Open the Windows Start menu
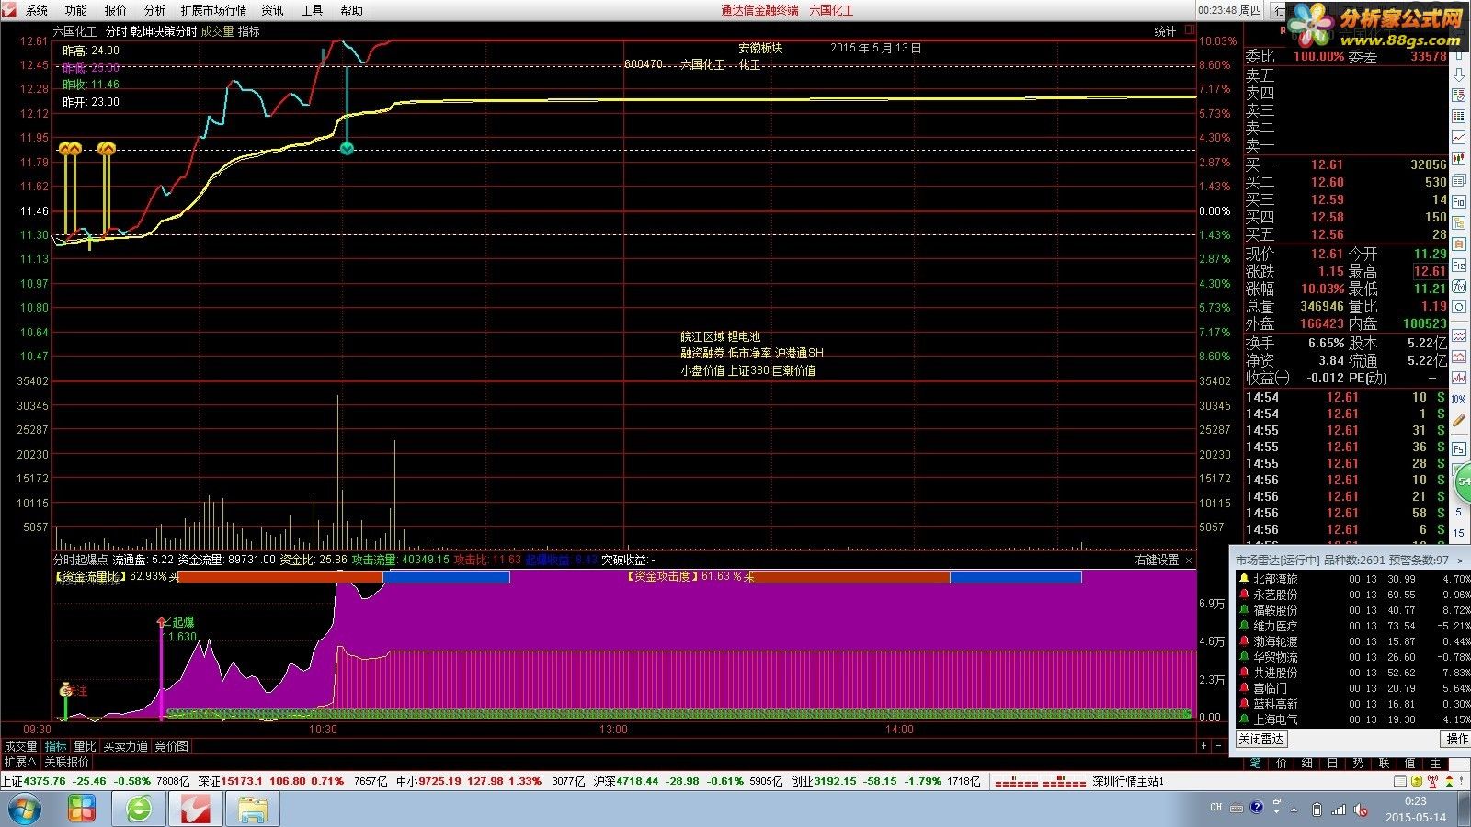1471x827 pixels. 25,810
